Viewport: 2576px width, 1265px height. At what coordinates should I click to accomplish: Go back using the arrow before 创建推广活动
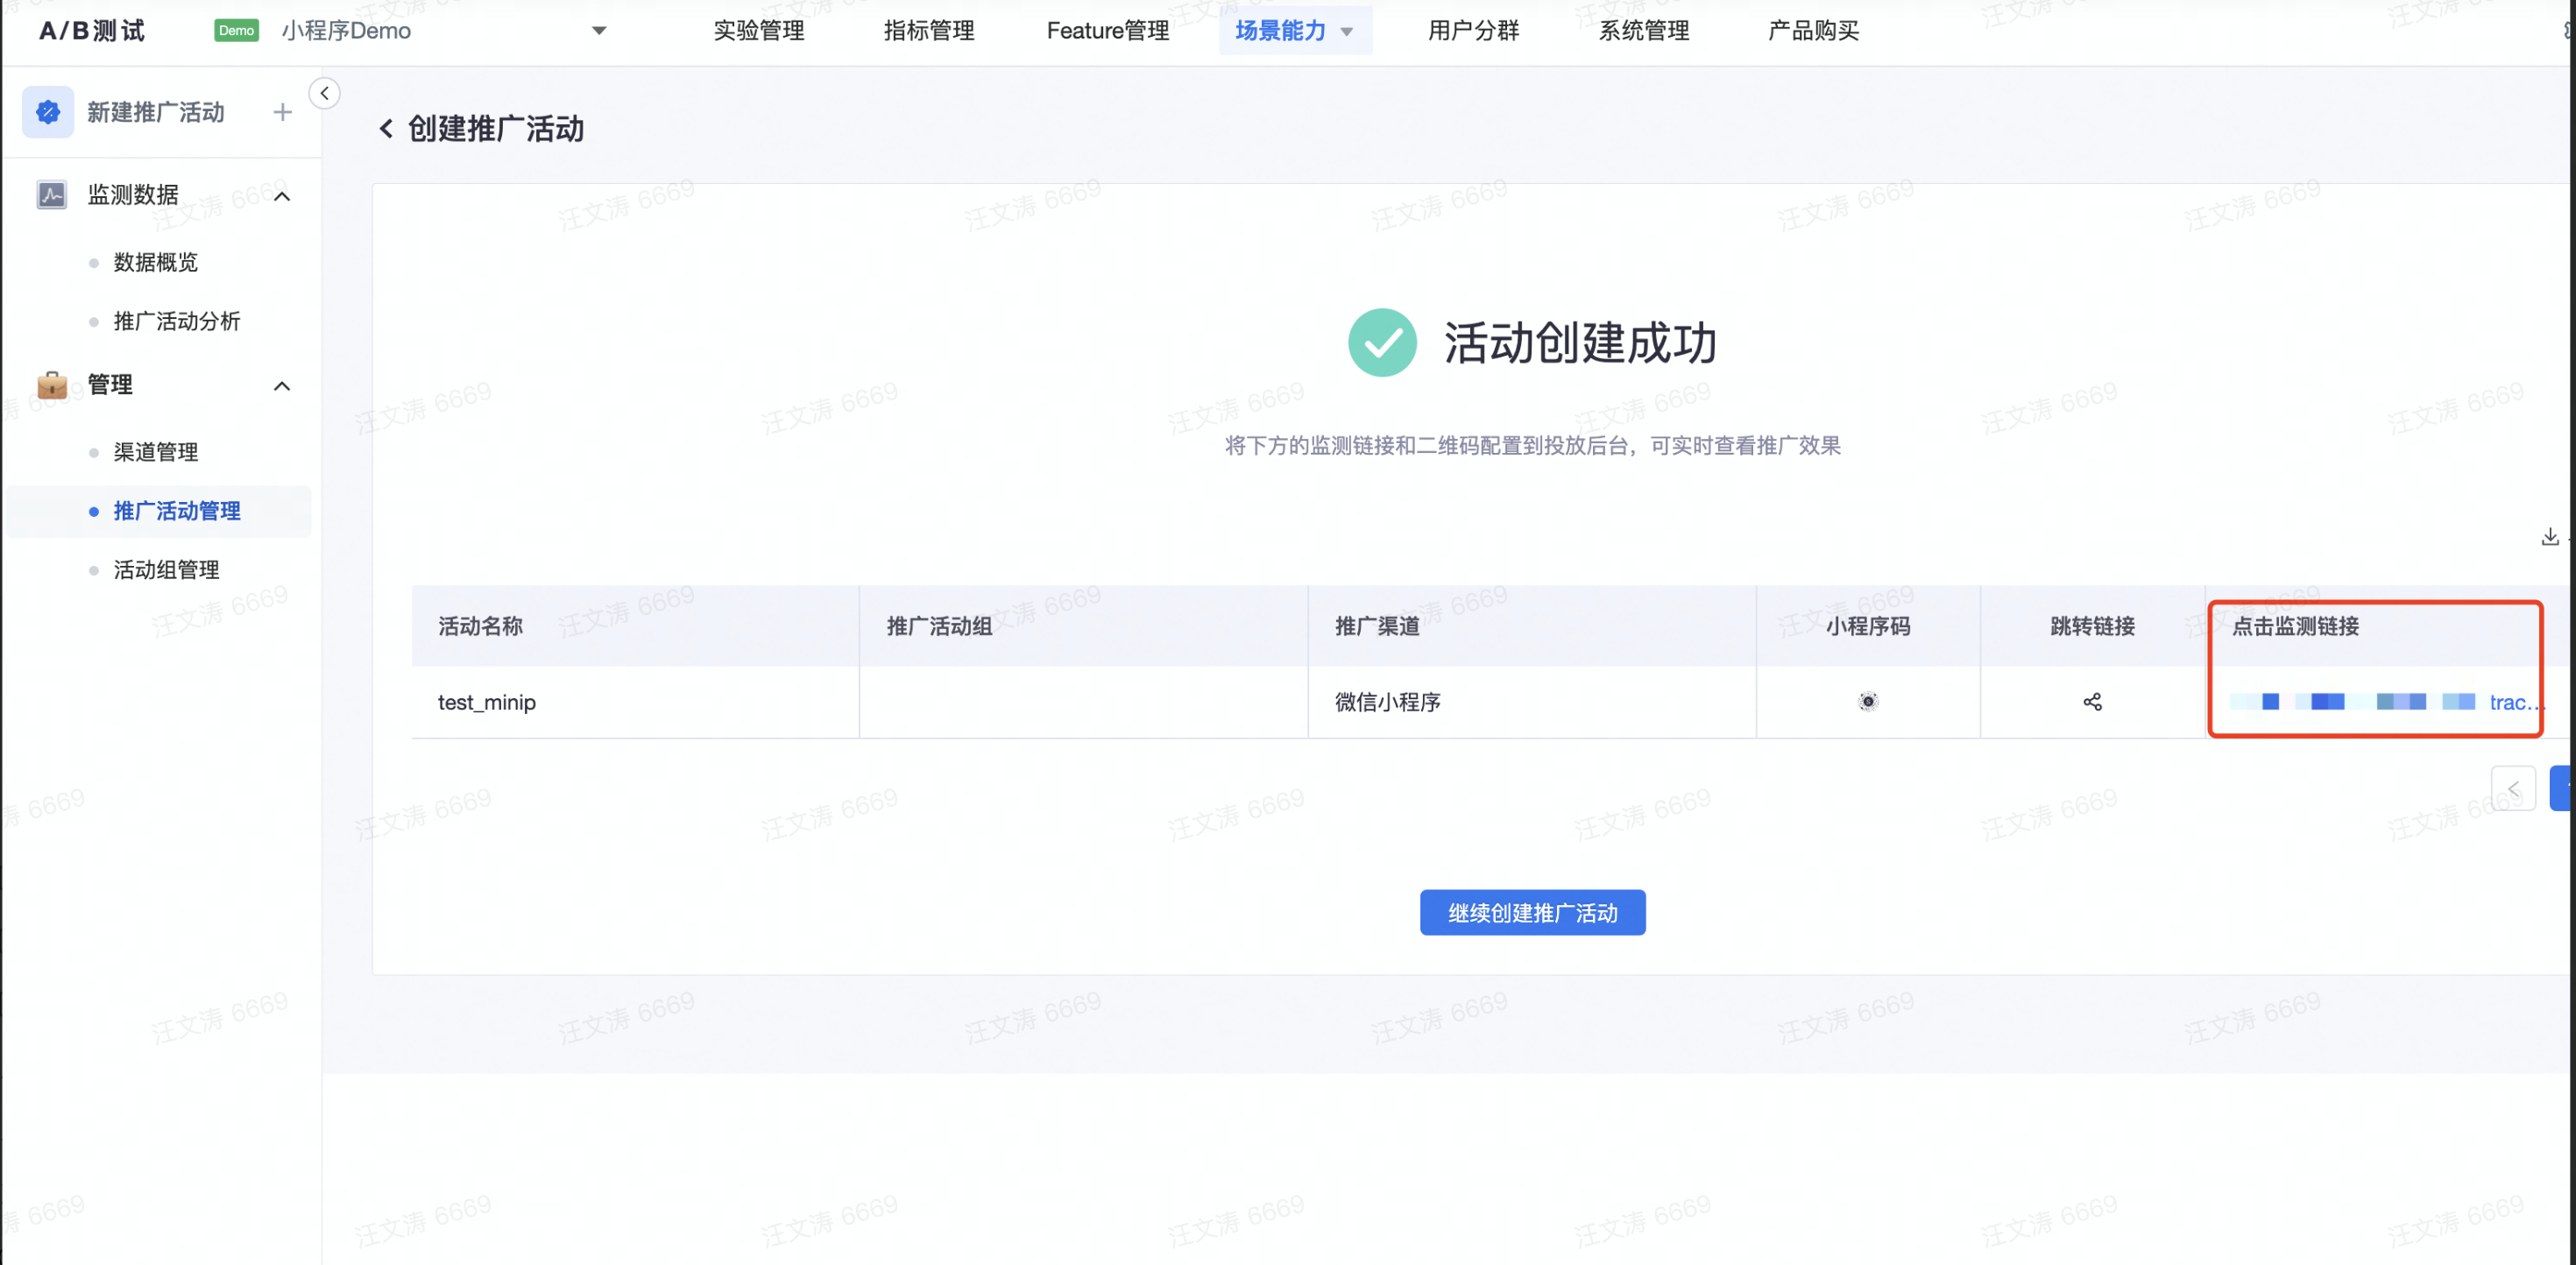tap(386, 129)
